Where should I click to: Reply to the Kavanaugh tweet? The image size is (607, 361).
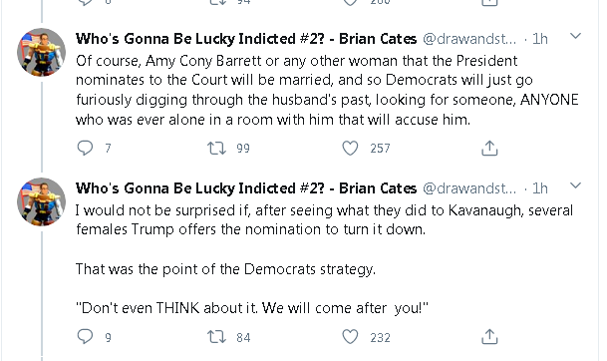[x=85, y=337]
